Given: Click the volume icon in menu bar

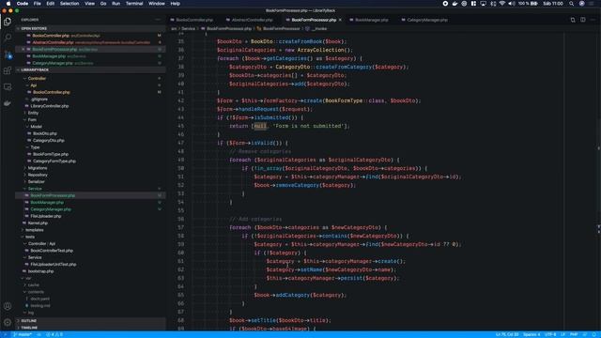Looking at the screenshot, I should (512, 4).
